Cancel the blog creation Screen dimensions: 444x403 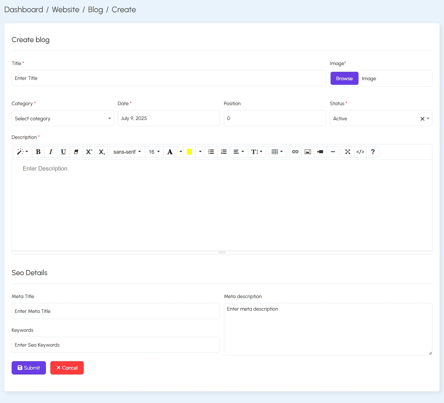67,368
